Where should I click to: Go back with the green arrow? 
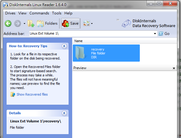(8, 23)
